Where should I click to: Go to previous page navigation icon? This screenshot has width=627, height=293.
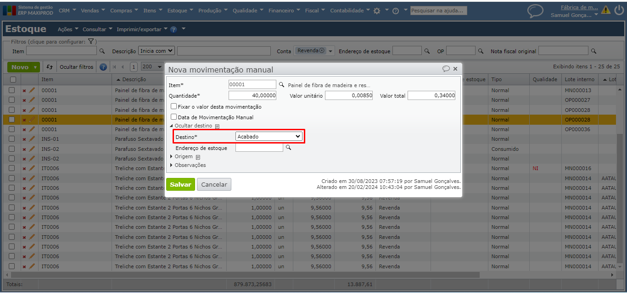tap(123, 67)
